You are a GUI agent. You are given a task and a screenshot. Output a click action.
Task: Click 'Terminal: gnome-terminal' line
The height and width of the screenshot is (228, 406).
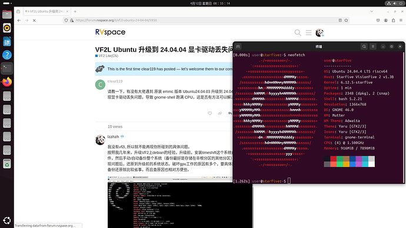tap(349, 138)
